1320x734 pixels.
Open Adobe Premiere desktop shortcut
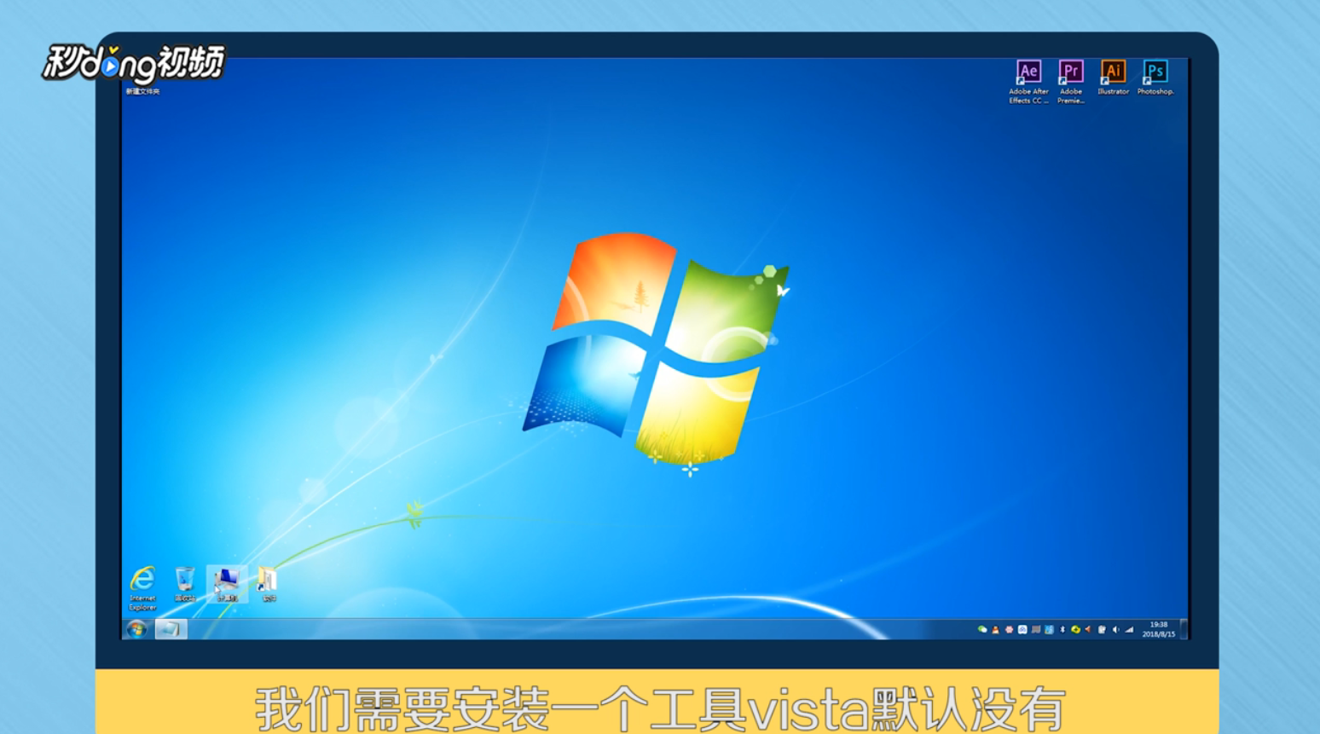click(x=1071, y=82)
